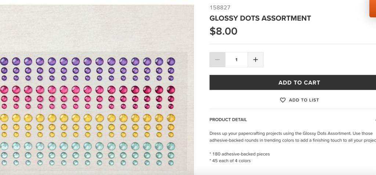
Task: Click the $8.00 price text
Action: tap(223, 31)
